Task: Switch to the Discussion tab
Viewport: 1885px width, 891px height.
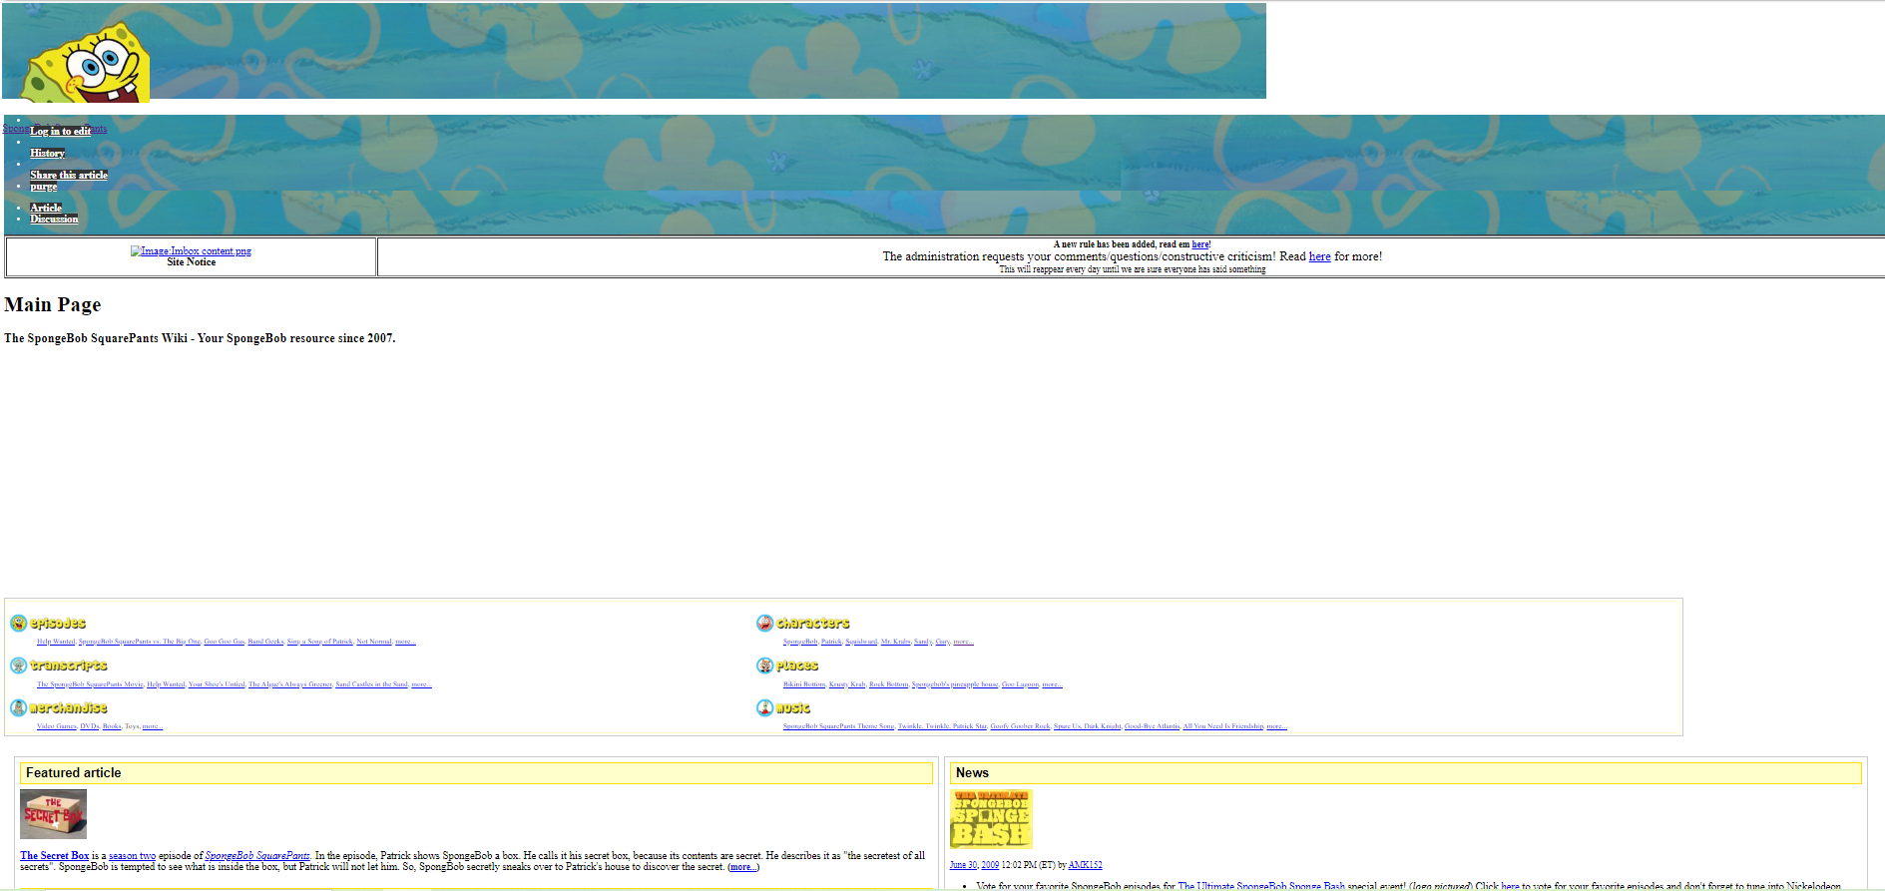Action: [x=54, y=219]
